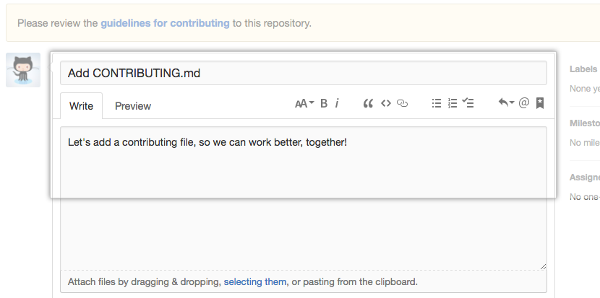This screenshot has height=298, width=600.
Task: Click the selecting them file link
Action: [x=254, y=281]
